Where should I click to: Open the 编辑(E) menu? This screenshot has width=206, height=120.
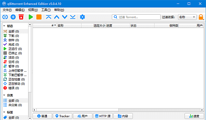point(20,10)
